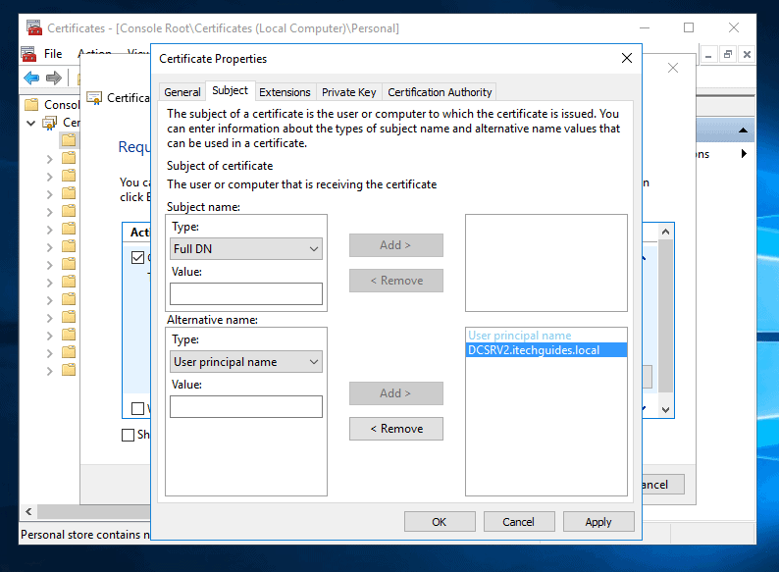
Task: Close the inner MDI console window
Action: point(747,54)
